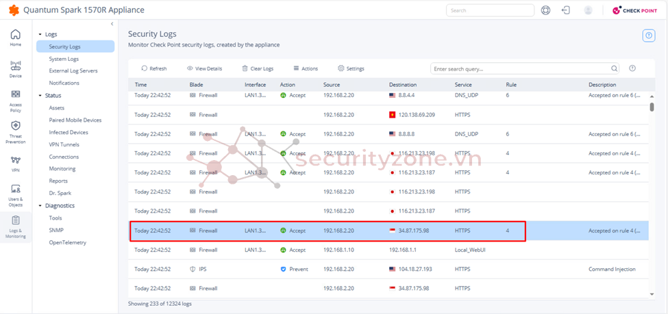Select the row with service Local_WebUI
The width and height of the screenshot is (668, 314).
click(x=388, y=250)
